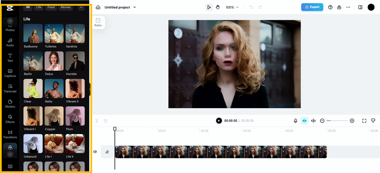The height and width of the screenshot is (173, 380).
Task: Play the video preview
Action: 219,121
